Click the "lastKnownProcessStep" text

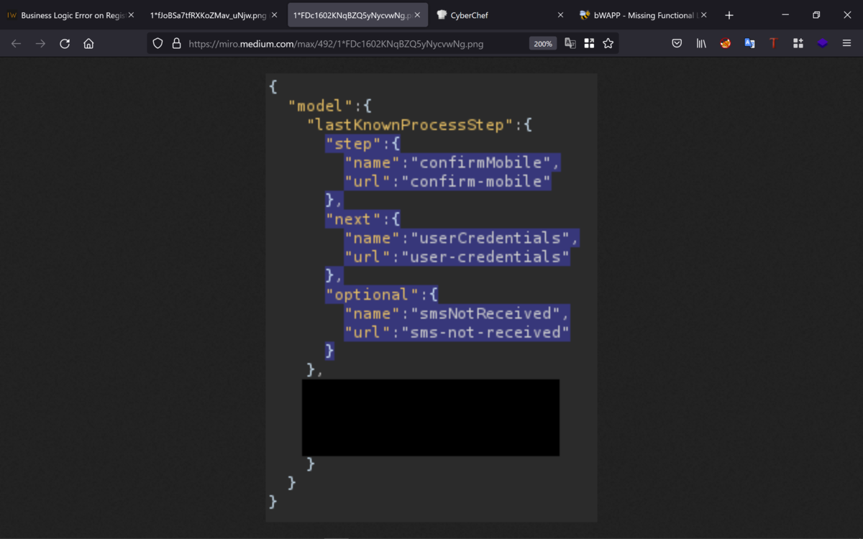pos(411,125)
